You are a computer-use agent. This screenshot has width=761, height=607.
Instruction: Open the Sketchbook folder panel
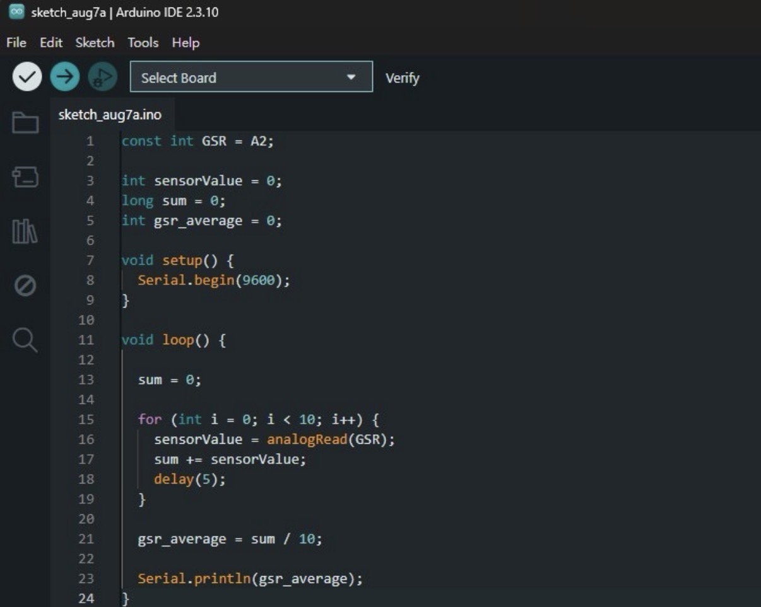click(x=25, y=122)
